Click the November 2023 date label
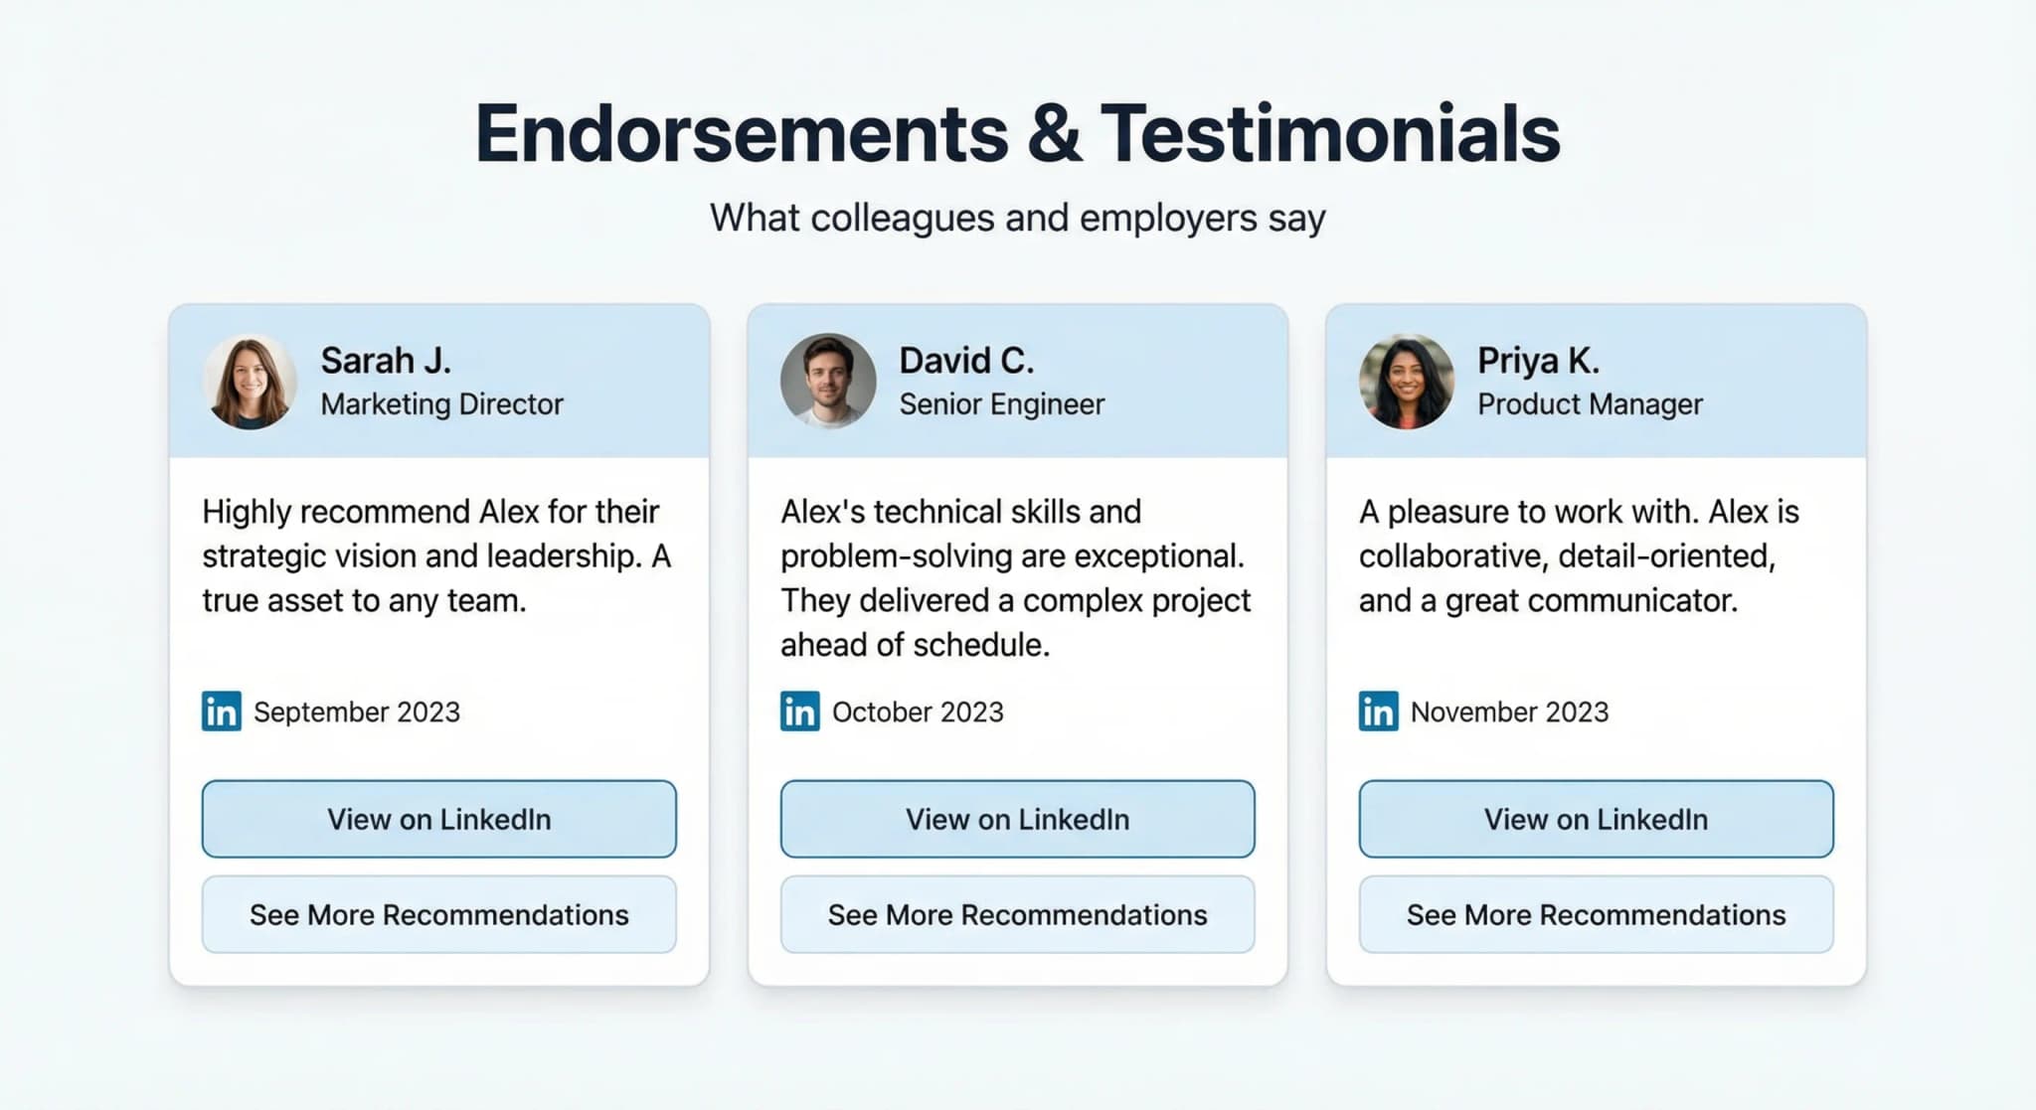The height and width of the screenshot is (1110, 2036). [x=1508, y=713]
